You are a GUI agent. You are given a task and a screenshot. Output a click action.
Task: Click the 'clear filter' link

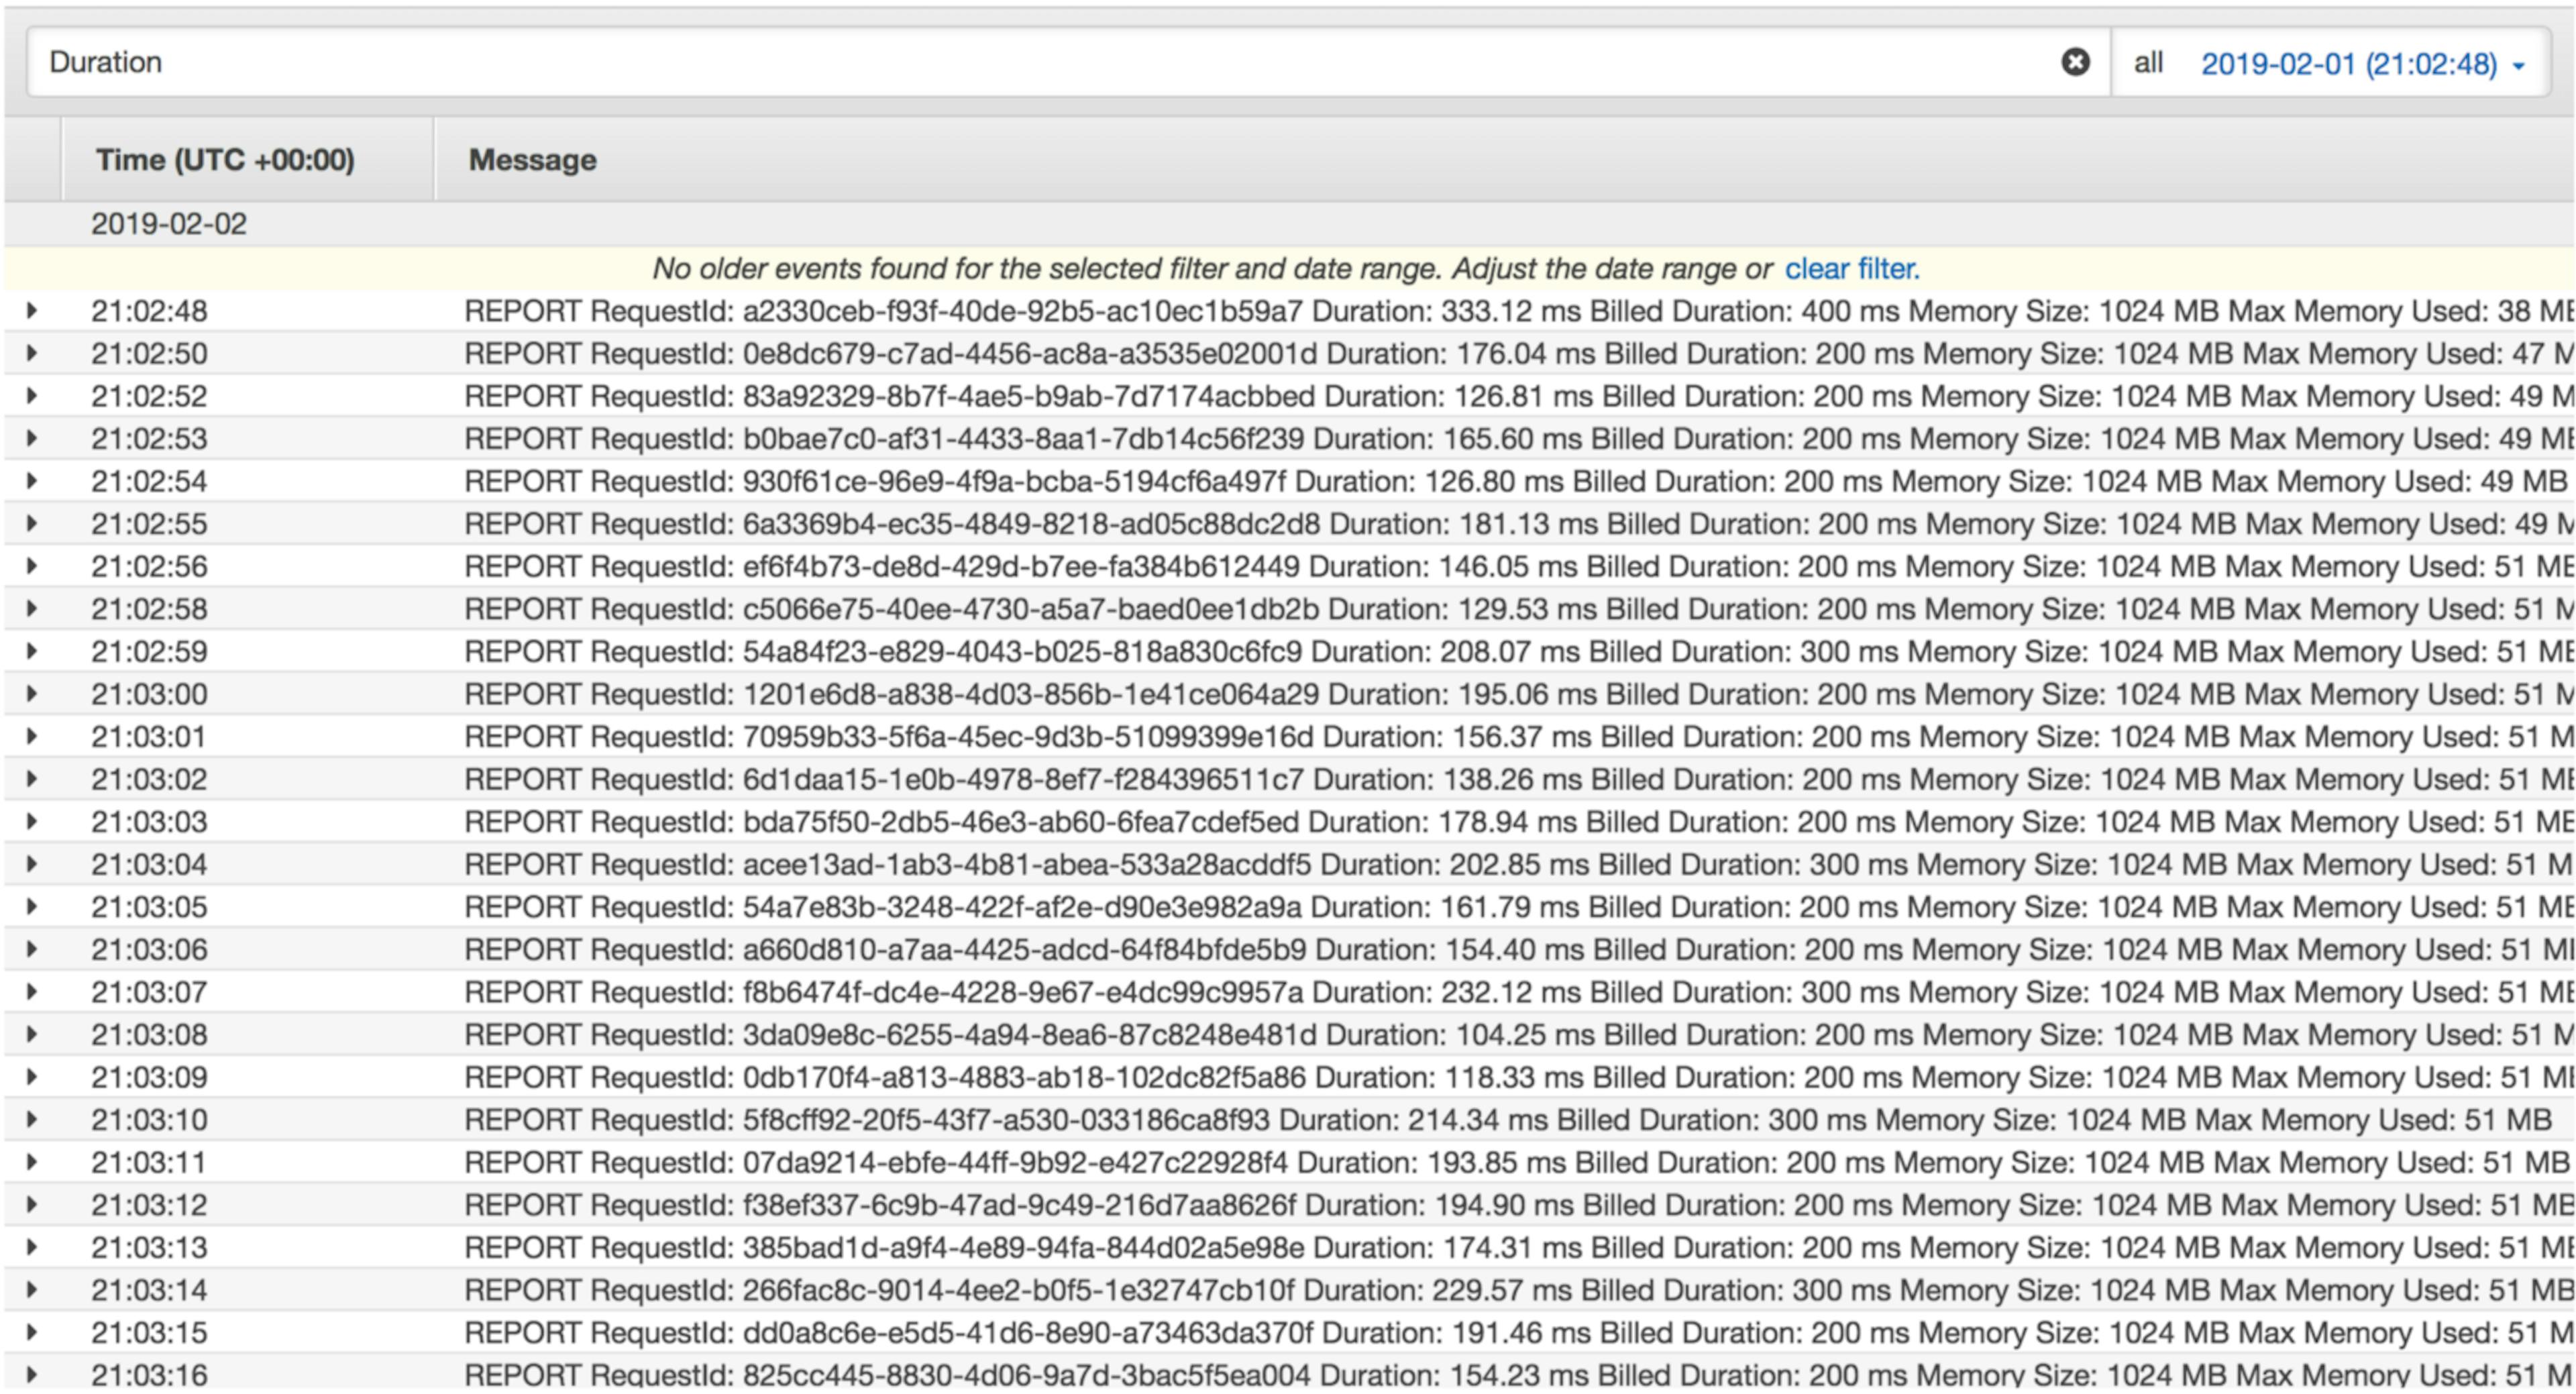(1851, 268)
